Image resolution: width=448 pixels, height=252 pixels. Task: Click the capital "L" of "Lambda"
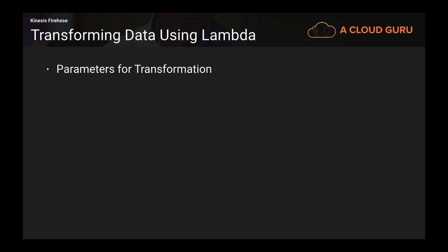pos(205,35)
